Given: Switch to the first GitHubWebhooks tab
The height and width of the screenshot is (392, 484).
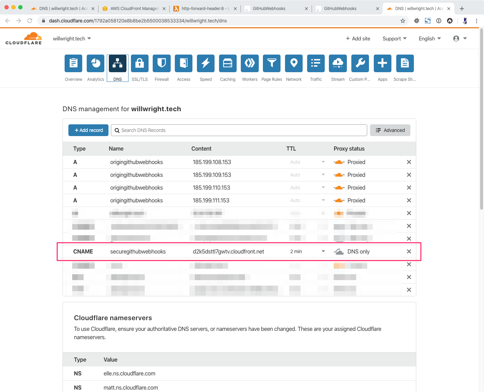Looking at the screenshot, I should click(276, 9).
